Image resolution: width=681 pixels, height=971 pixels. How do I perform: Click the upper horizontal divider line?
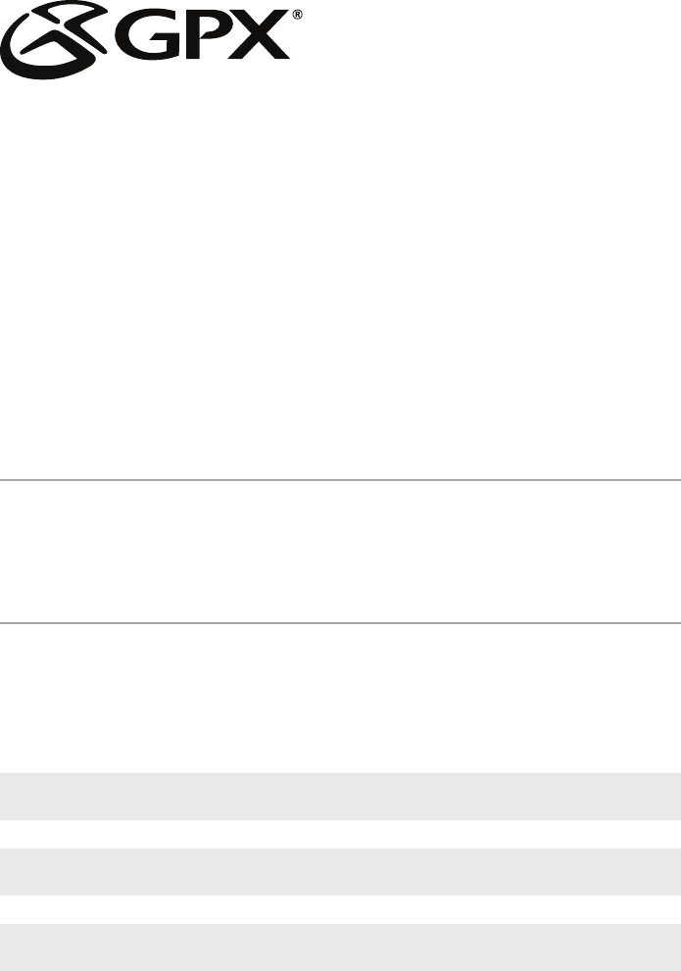coord(340,480)
